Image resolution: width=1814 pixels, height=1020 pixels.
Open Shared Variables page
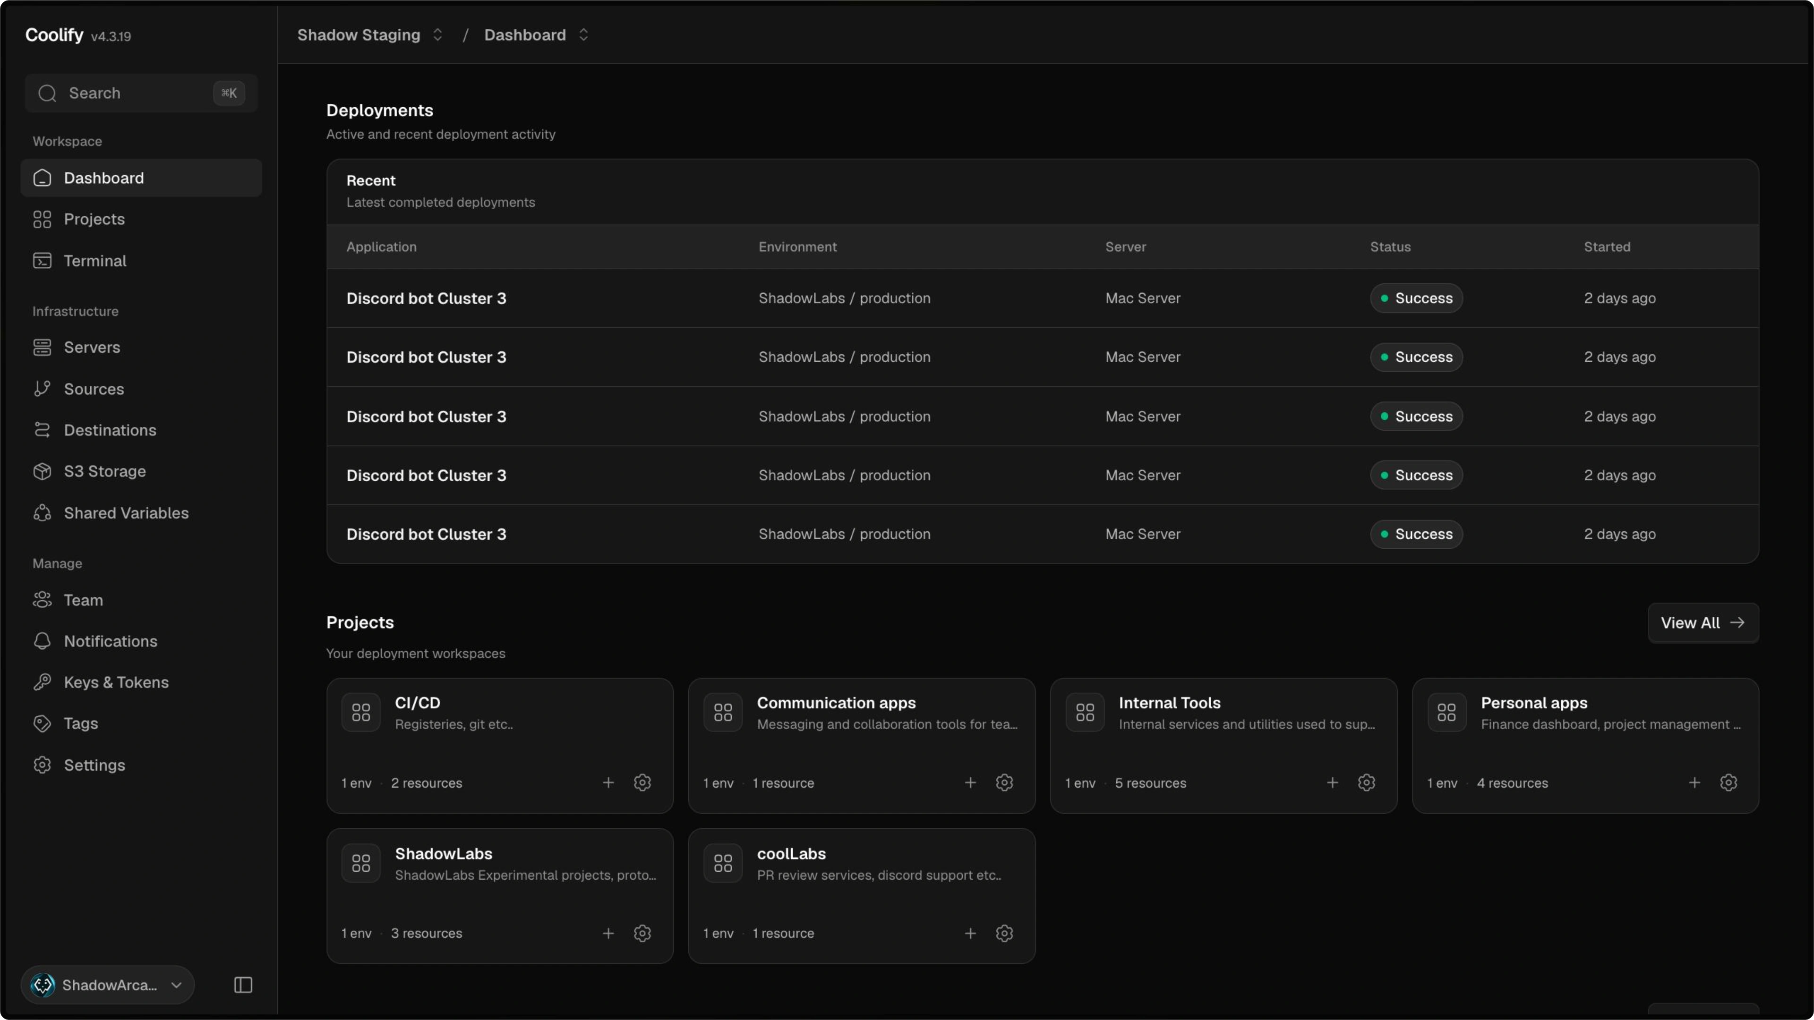[x=141, y=512]
